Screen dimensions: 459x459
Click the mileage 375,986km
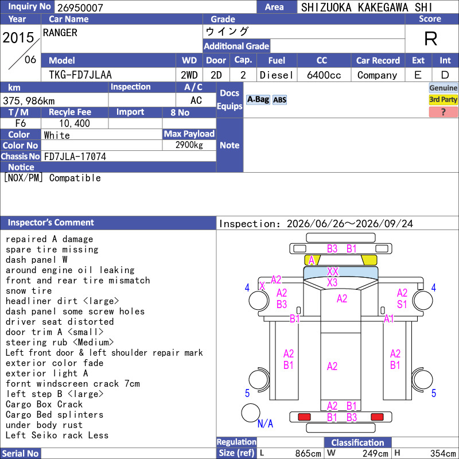(29, 101)
